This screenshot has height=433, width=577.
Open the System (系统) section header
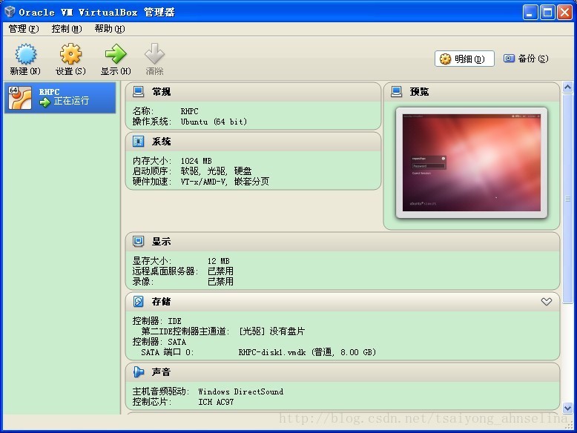pyautogui.click(x=253, y=142)
